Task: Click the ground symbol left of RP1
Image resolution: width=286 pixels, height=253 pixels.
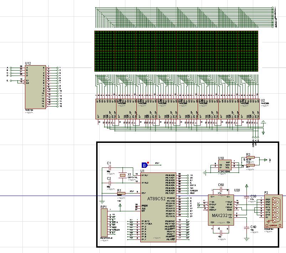Action: 102,202
